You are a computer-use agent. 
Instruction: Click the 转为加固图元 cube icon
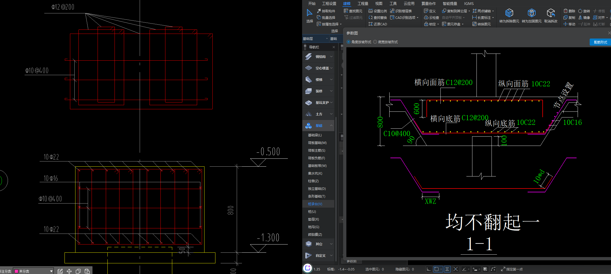click(531, 13)
